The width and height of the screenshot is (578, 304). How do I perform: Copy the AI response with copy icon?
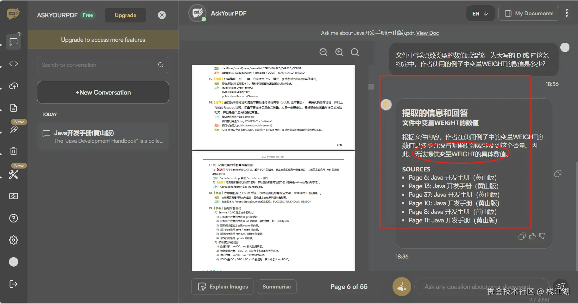click(522, 236)
